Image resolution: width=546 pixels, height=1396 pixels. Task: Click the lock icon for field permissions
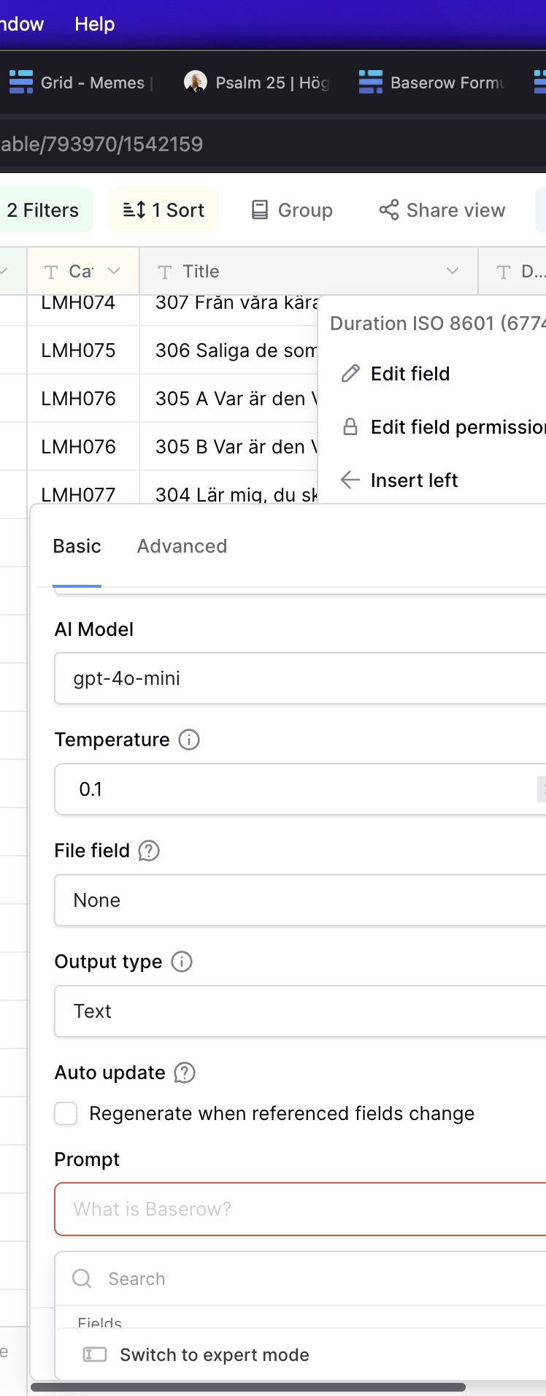(350, 427)
